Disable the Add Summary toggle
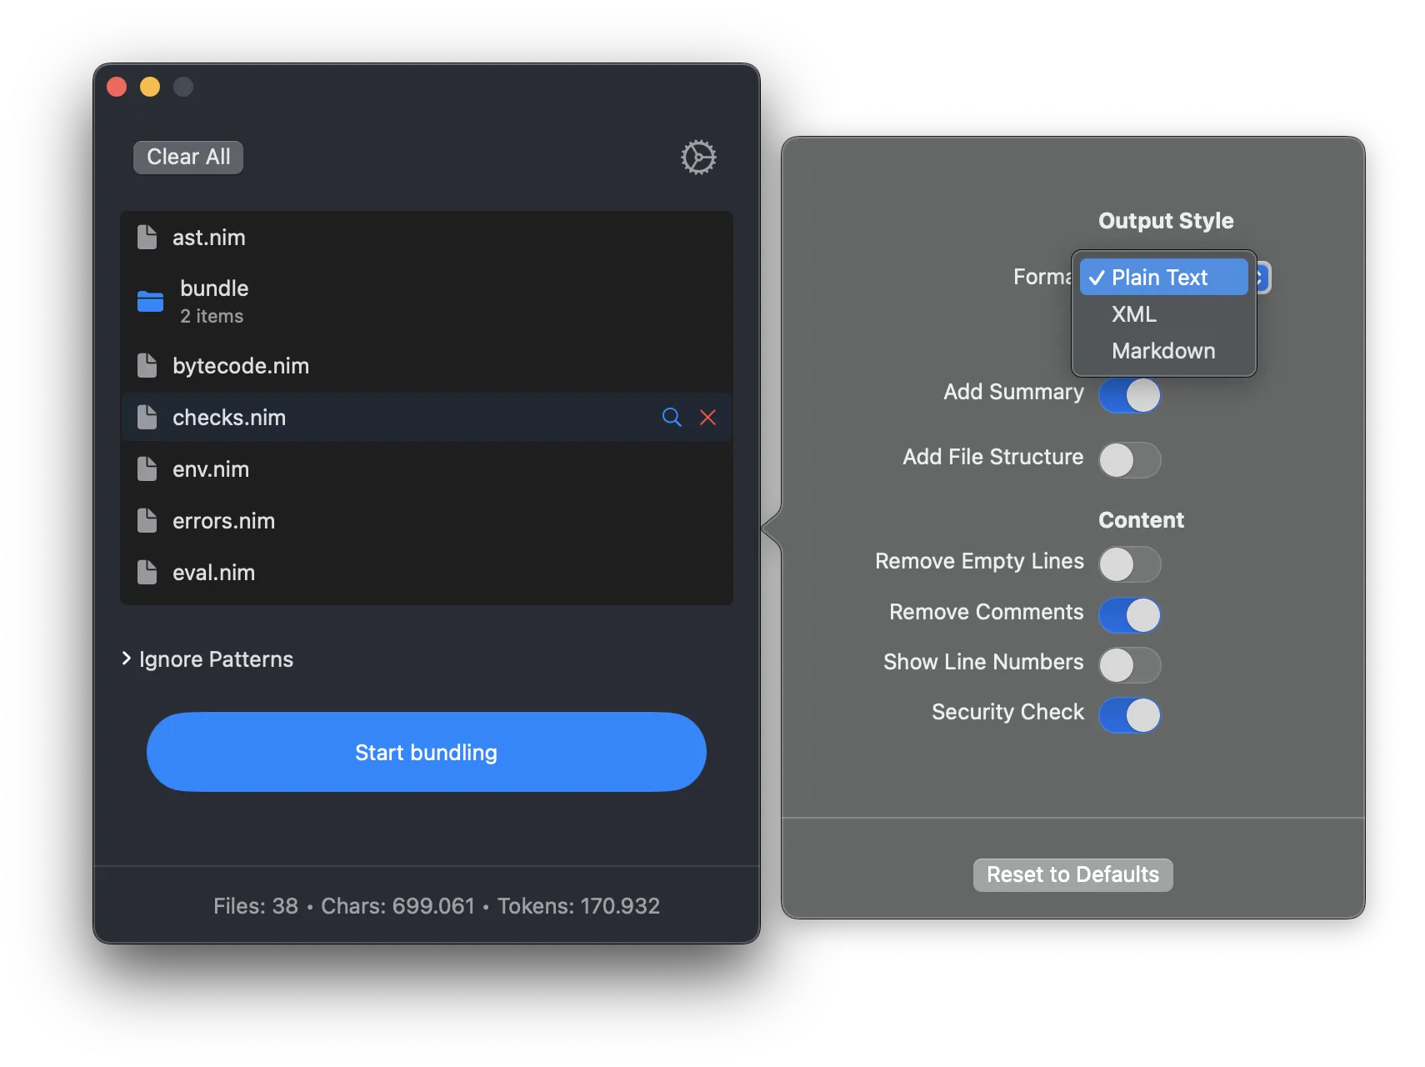The height and width of the screenshot is (1067, 1425). (1129, 395)
